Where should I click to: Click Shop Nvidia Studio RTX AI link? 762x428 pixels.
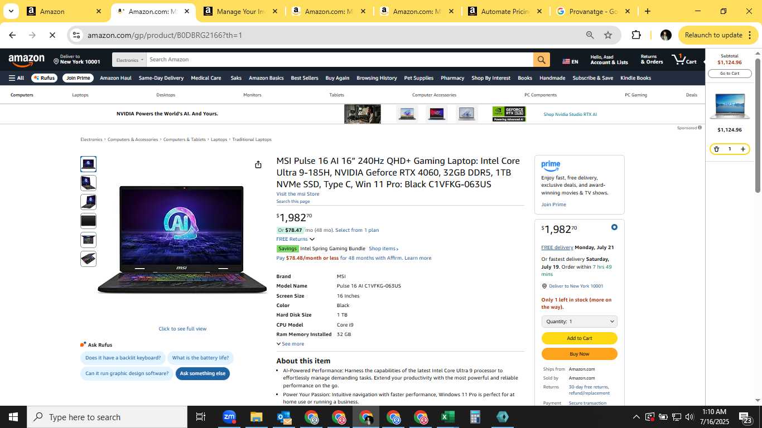tap(570, 114)
